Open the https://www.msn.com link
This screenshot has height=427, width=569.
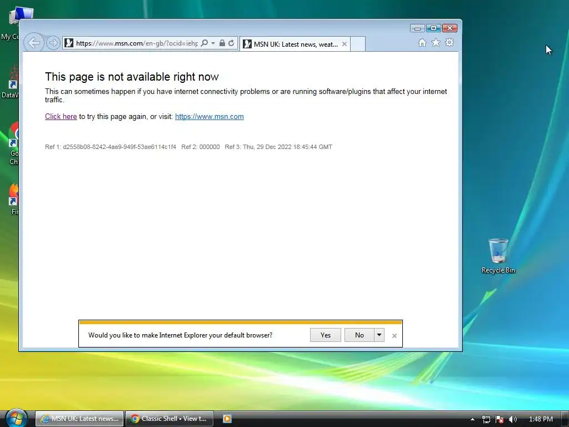[209, 117]
